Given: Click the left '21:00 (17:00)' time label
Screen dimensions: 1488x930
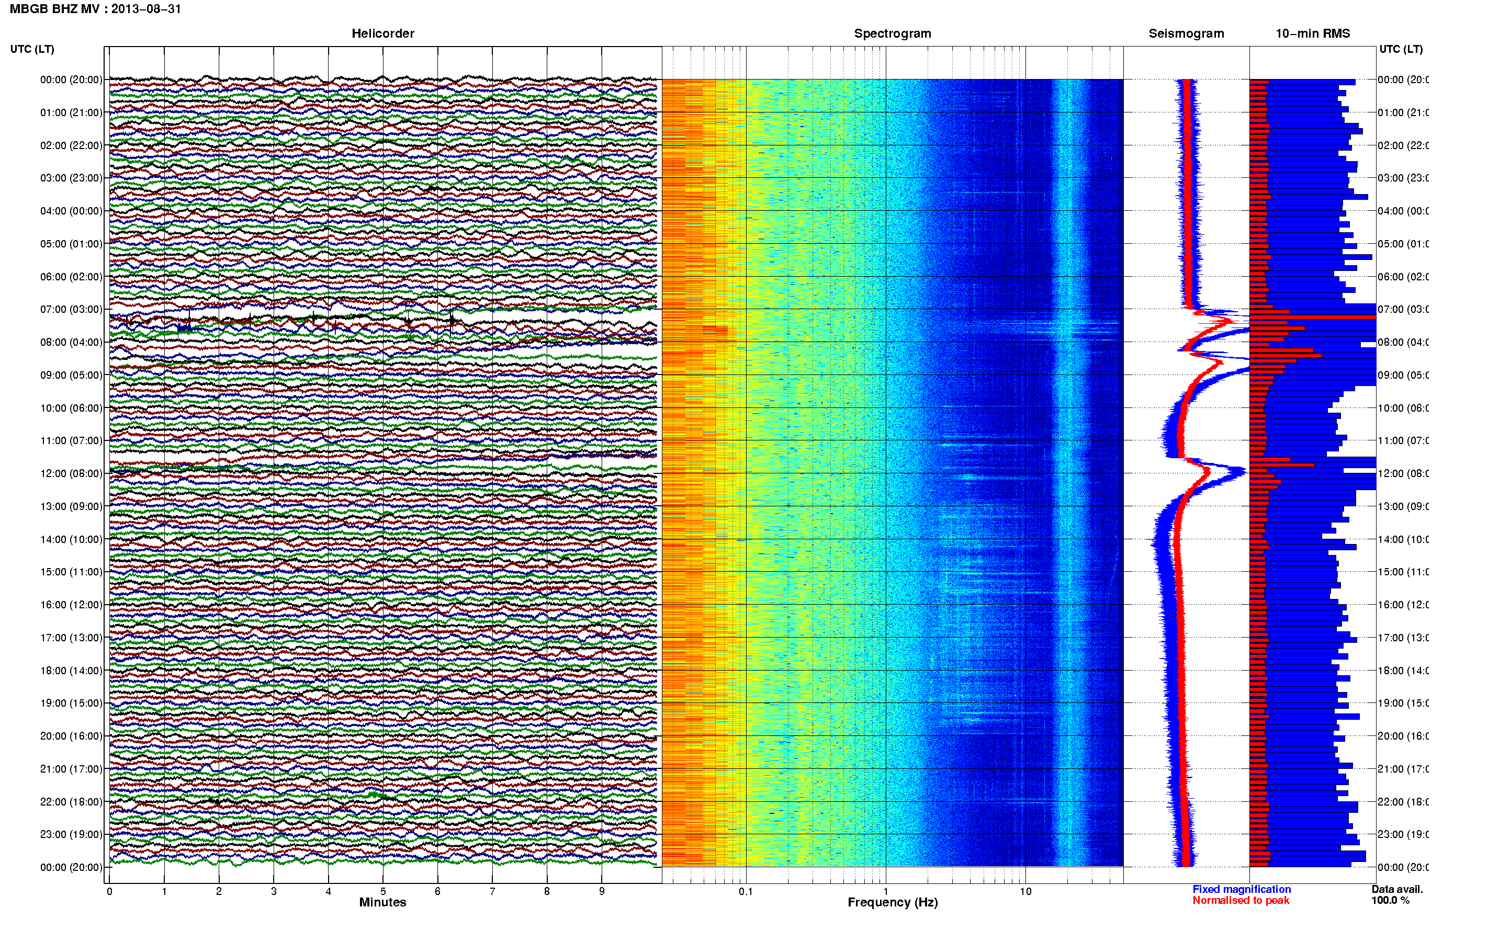Looking at the screenshot, I should [x=71, y=769].
